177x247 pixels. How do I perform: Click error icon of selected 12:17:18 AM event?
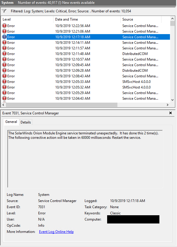[4, 37]
